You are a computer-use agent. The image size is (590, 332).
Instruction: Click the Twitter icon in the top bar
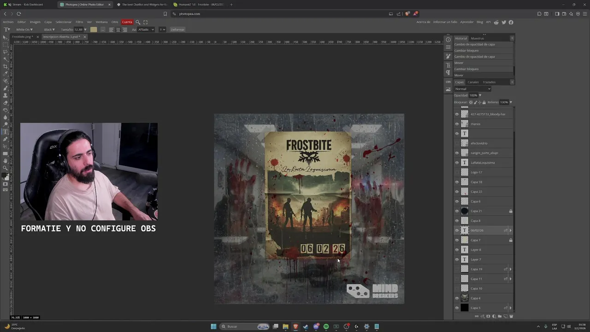pyautogui.click(x=503, y=22)
